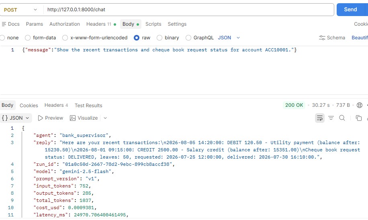Click the globe network icon
The width and height of the screenshot is (368, 220).
tap(359, 105)
